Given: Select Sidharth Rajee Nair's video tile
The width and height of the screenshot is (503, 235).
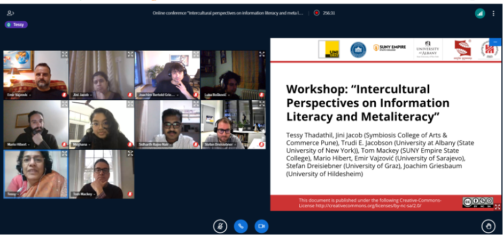Looking at the screenshot, I should point(167,124).
